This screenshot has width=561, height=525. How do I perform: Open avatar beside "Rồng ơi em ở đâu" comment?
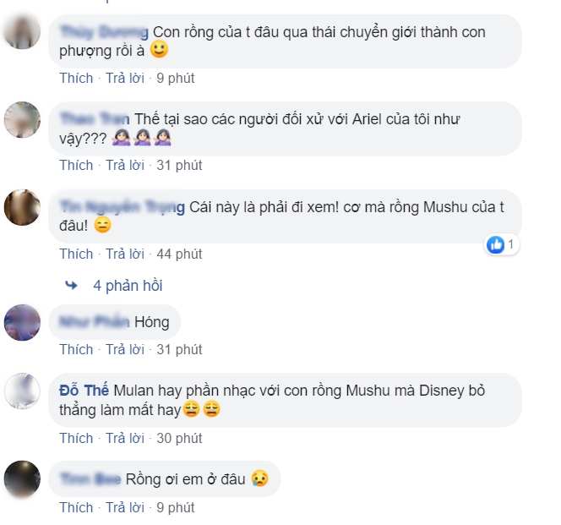point(22,479)
